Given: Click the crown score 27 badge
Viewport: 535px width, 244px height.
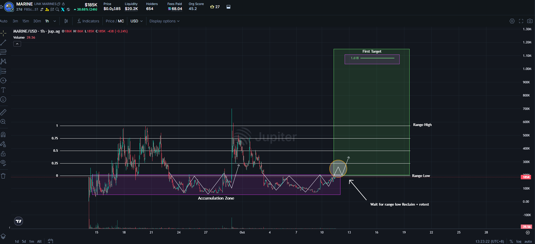Looking at the screenshot, I should [214, 7].
